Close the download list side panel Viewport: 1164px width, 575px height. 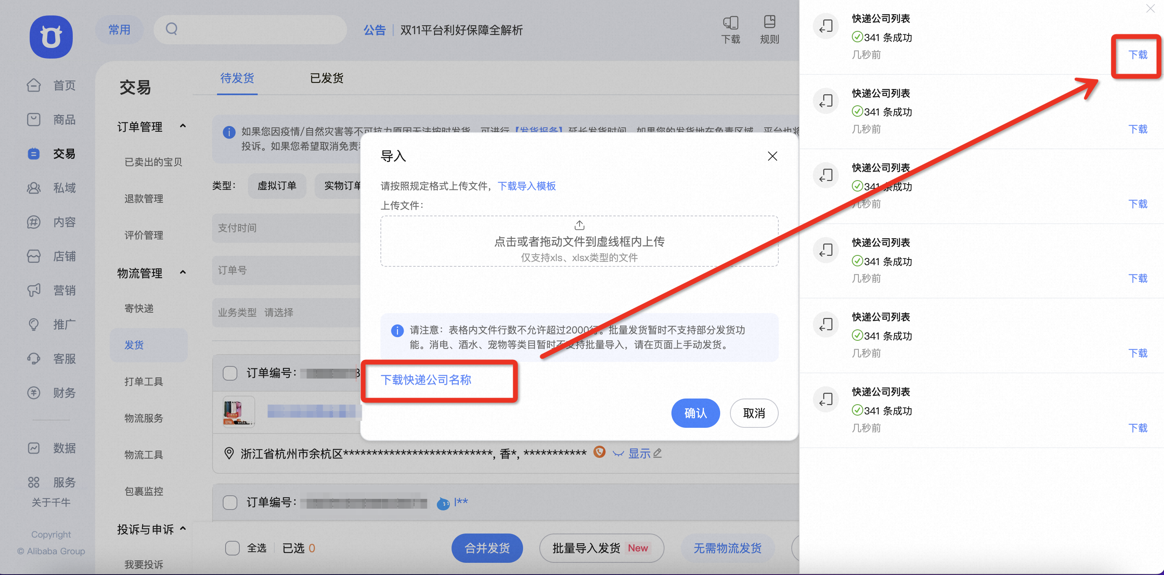1151,9
